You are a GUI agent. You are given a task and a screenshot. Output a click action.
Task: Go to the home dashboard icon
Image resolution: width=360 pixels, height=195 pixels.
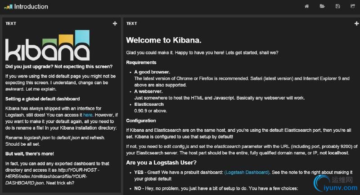(307, 6)
